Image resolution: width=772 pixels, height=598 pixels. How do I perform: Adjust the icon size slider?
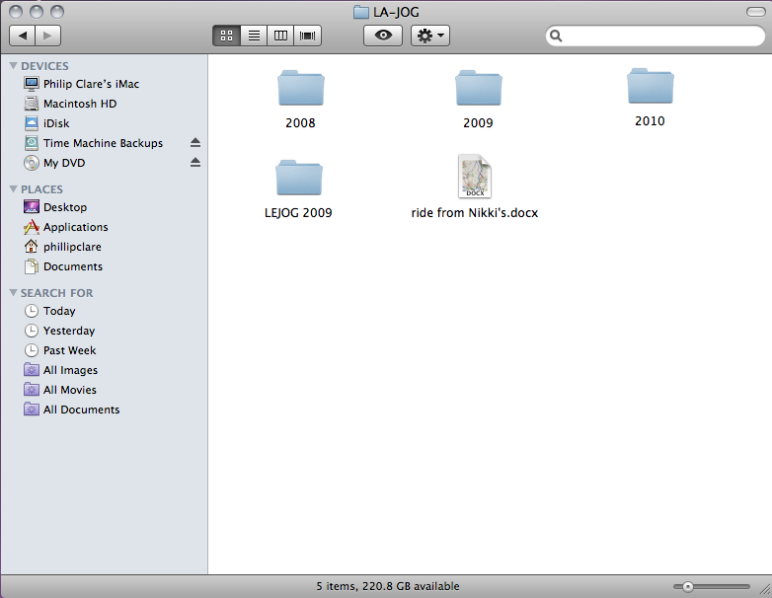(688, 587)
